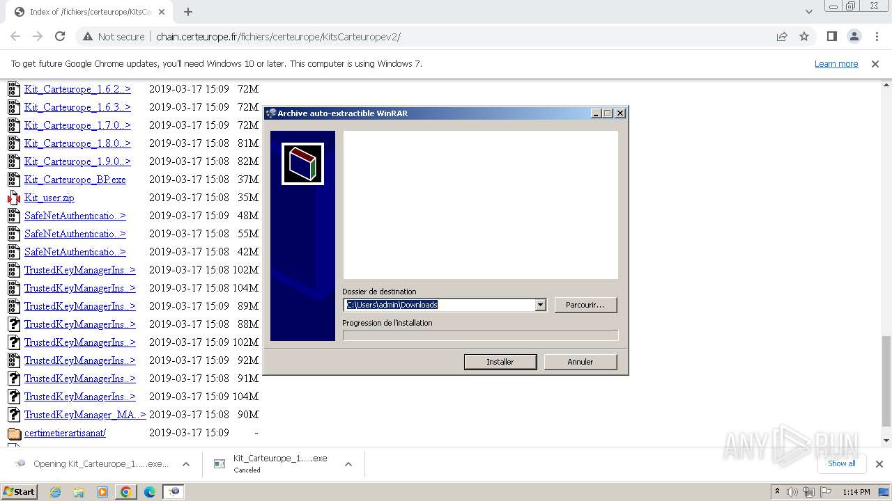
Task: Switch to WinRAR installer taskbar item
Action: click(x=174, y=492)
